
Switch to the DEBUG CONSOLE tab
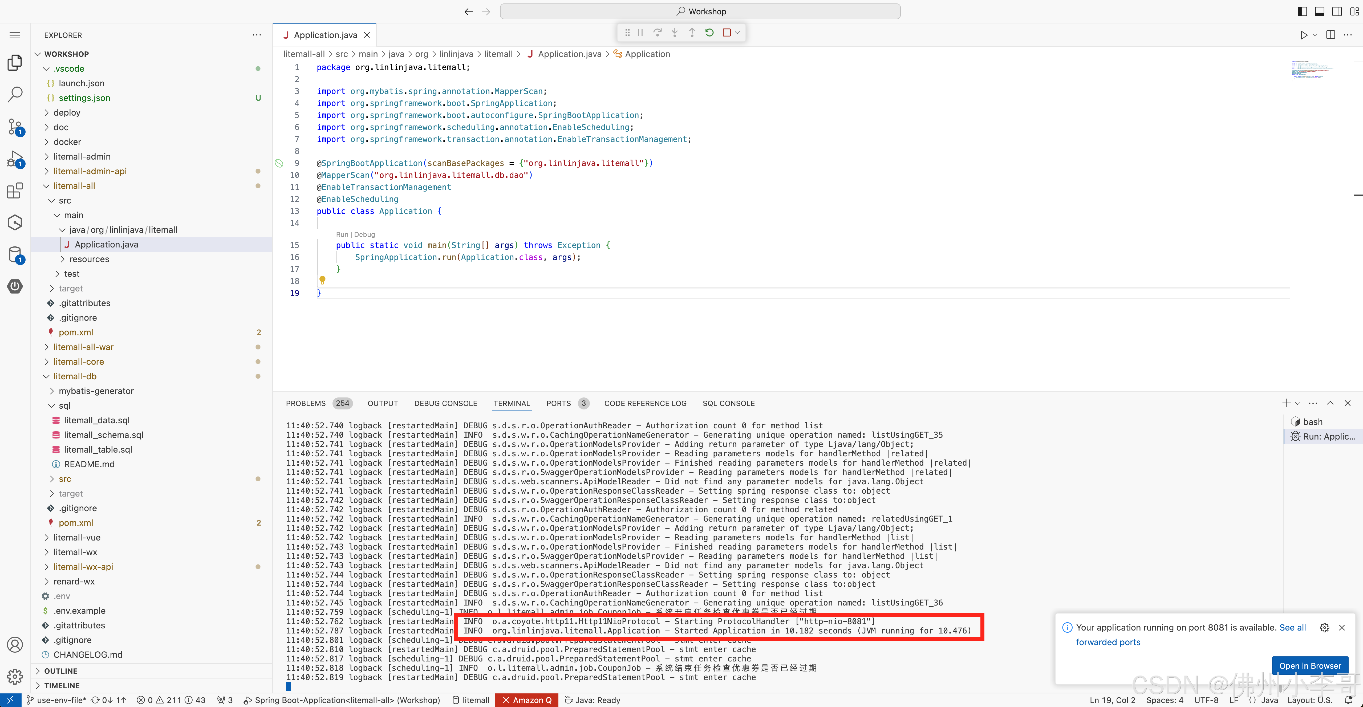tap(445, 403)
